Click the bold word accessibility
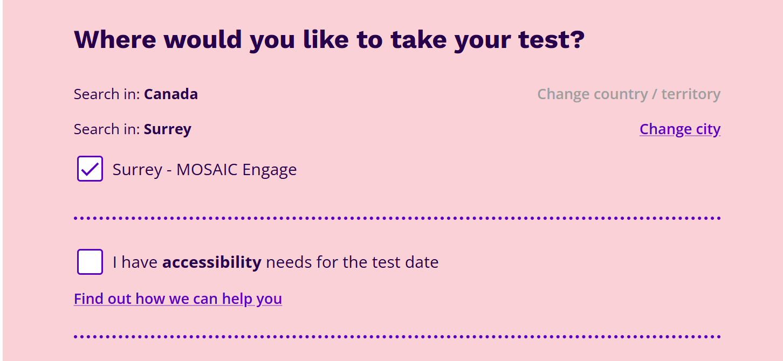The width and height of the screenshot is (783, 361). point(212,262)
